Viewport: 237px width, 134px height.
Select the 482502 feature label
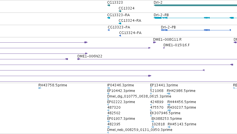(114, 113)
